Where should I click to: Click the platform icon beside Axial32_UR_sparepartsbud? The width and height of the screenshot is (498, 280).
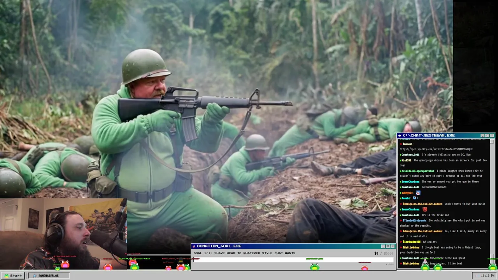400,171
